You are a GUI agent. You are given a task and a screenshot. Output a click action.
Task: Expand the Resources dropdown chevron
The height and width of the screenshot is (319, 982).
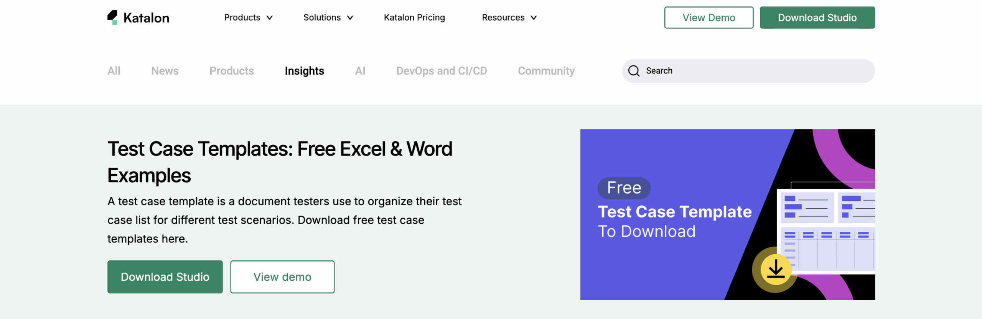(534, 18)
